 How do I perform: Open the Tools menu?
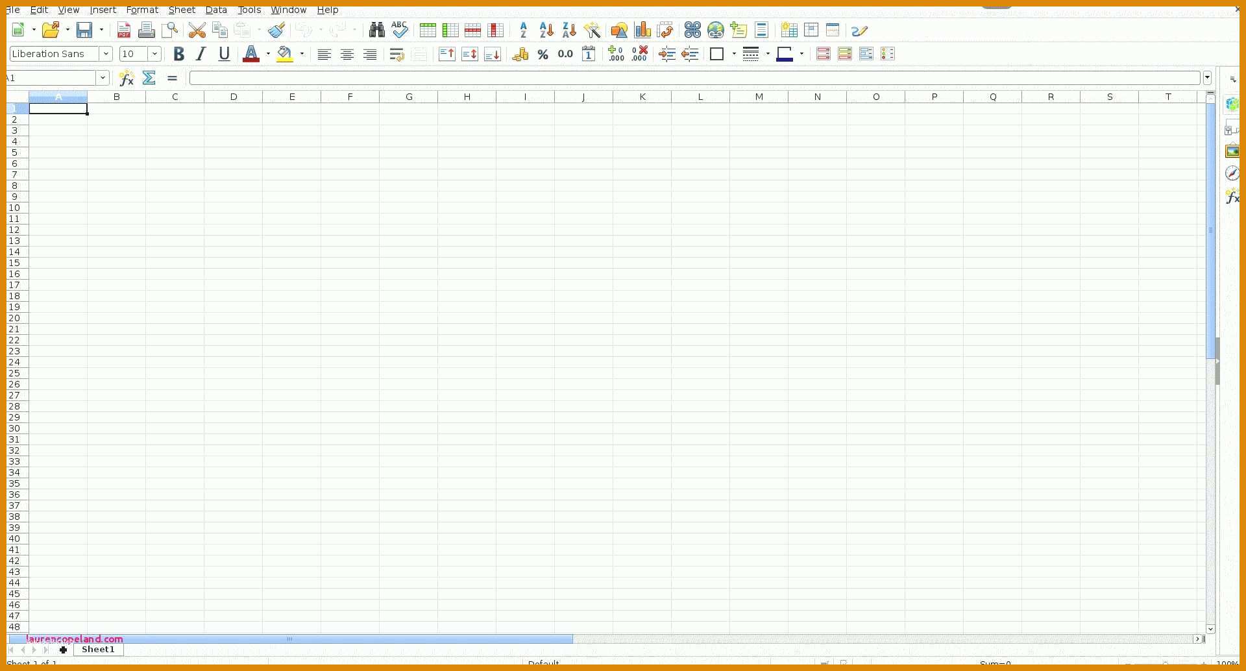click(x=249, y=10)
